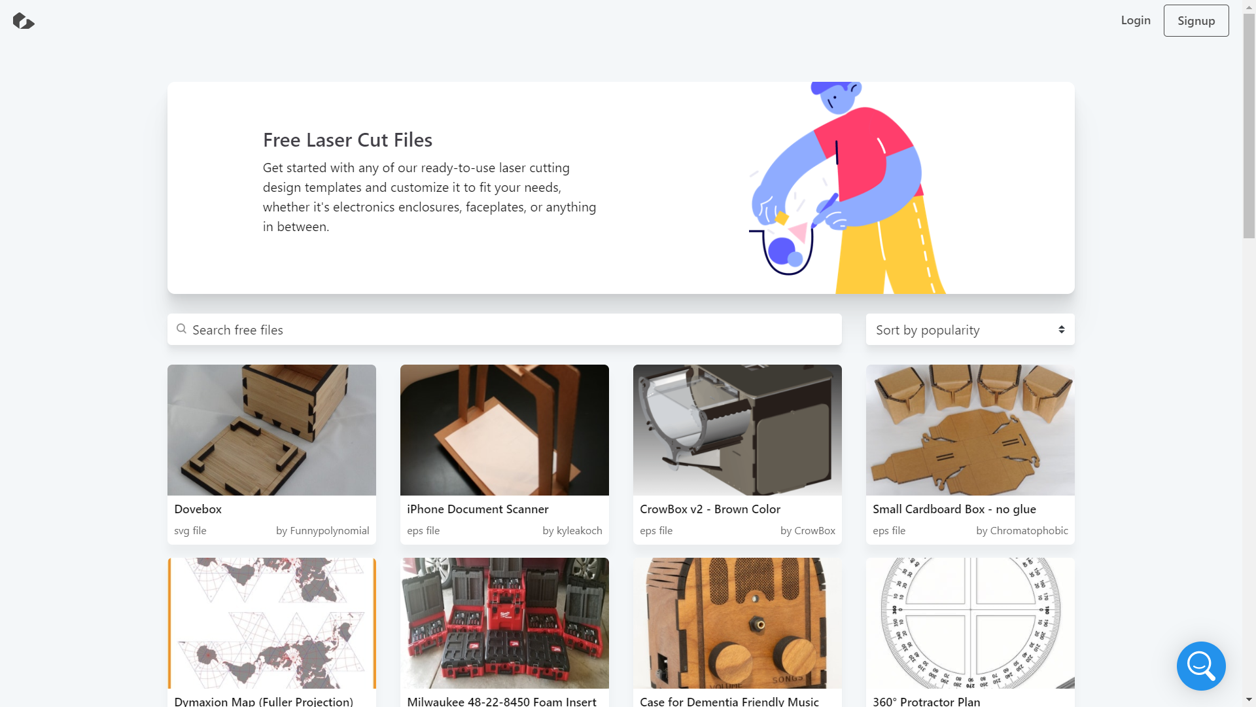Viewport: 1256px width, 707px height.
Task: Click the search magnifier icon
Action: click(181, 329)
